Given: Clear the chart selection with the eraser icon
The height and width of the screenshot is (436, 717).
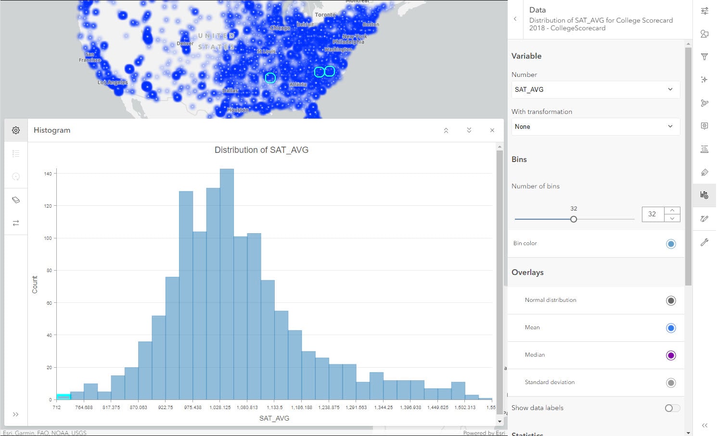Looking at the screenshot, I should 16,200.
